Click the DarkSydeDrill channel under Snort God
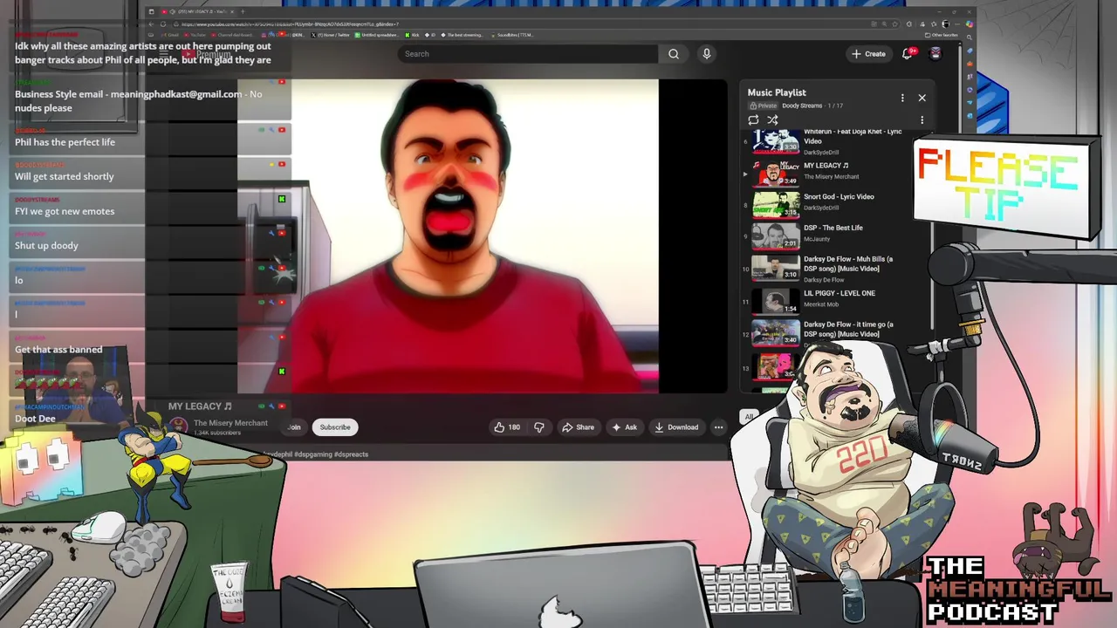This screenshot has height=628, width=1117. (x=821, y=208)
